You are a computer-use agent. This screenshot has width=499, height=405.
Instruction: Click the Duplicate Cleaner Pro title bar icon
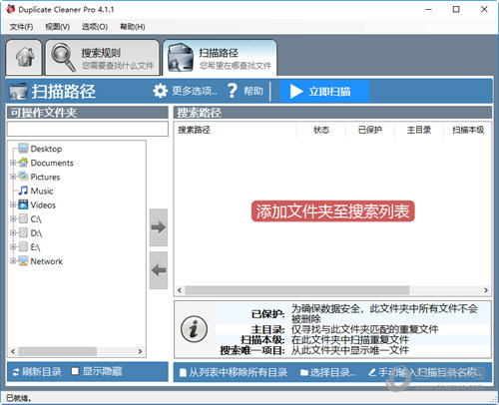(x=10, y=9)
